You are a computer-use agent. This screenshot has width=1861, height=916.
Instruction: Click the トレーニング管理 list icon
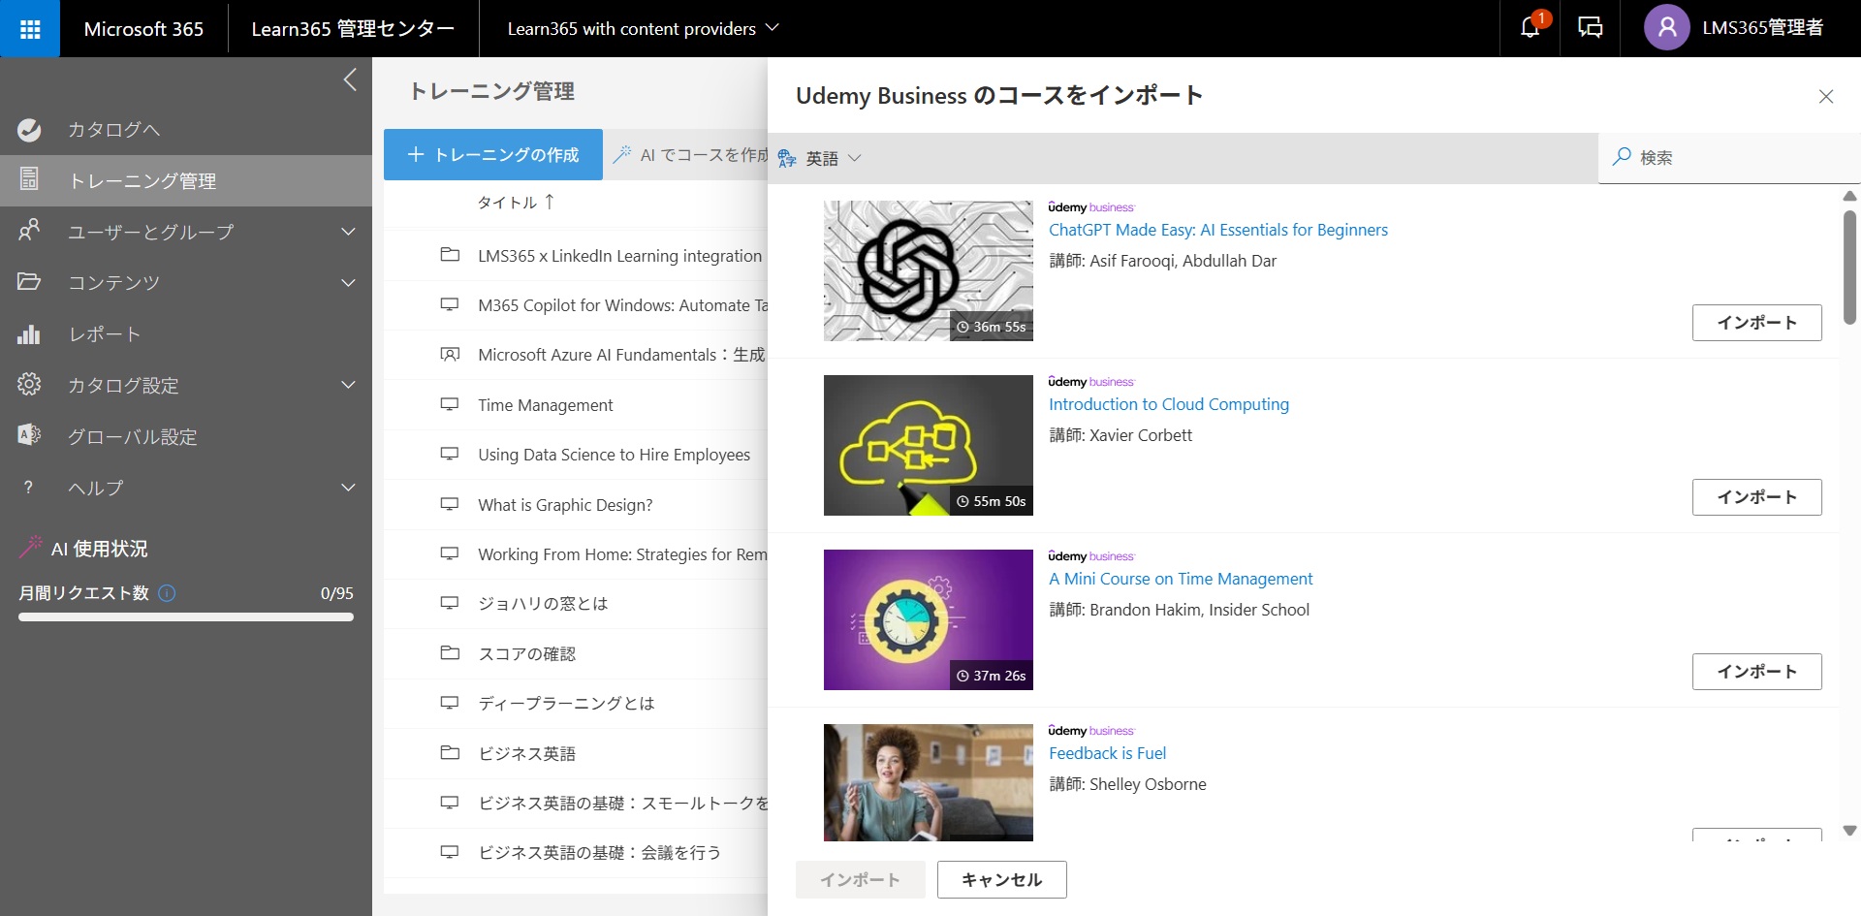point(29,179)
